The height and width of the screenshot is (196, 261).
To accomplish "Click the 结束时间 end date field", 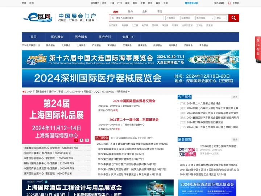I will click(x=187, y=18).
